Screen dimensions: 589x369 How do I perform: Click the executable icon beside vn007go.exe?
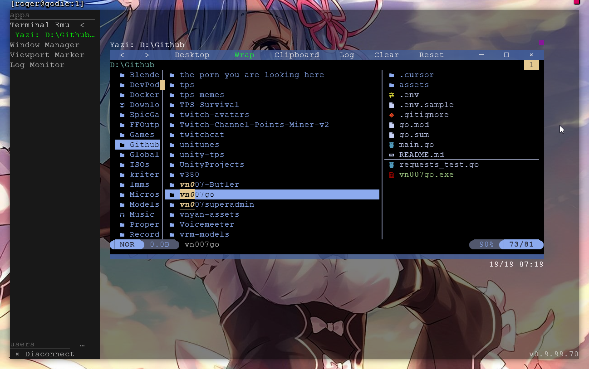[392, 175]
